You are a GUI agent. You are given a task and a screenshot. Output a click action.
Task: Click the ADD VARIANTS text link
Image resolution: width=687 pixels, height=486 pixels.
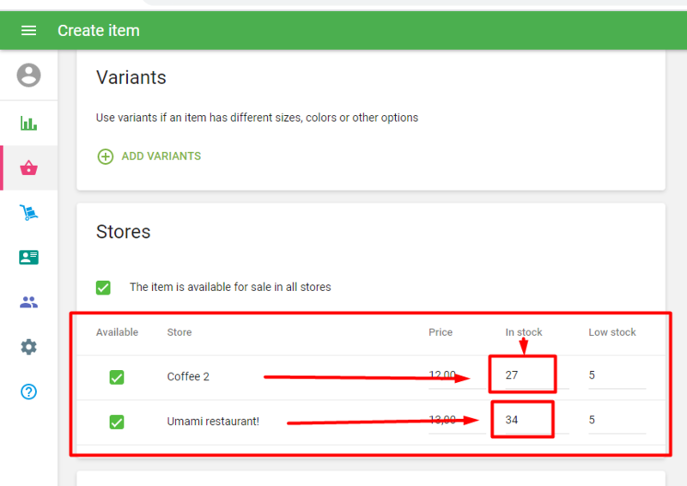click(x=161, y=156)
